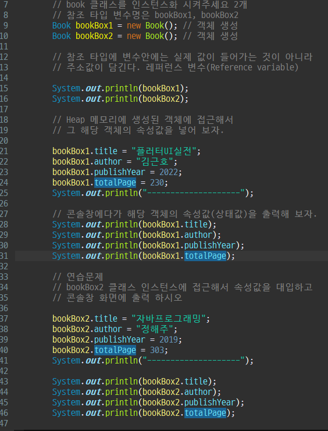Click the 연습문제 comment on line 33
Viewport: 328px width, 431px height.
(x=78, y=277)
